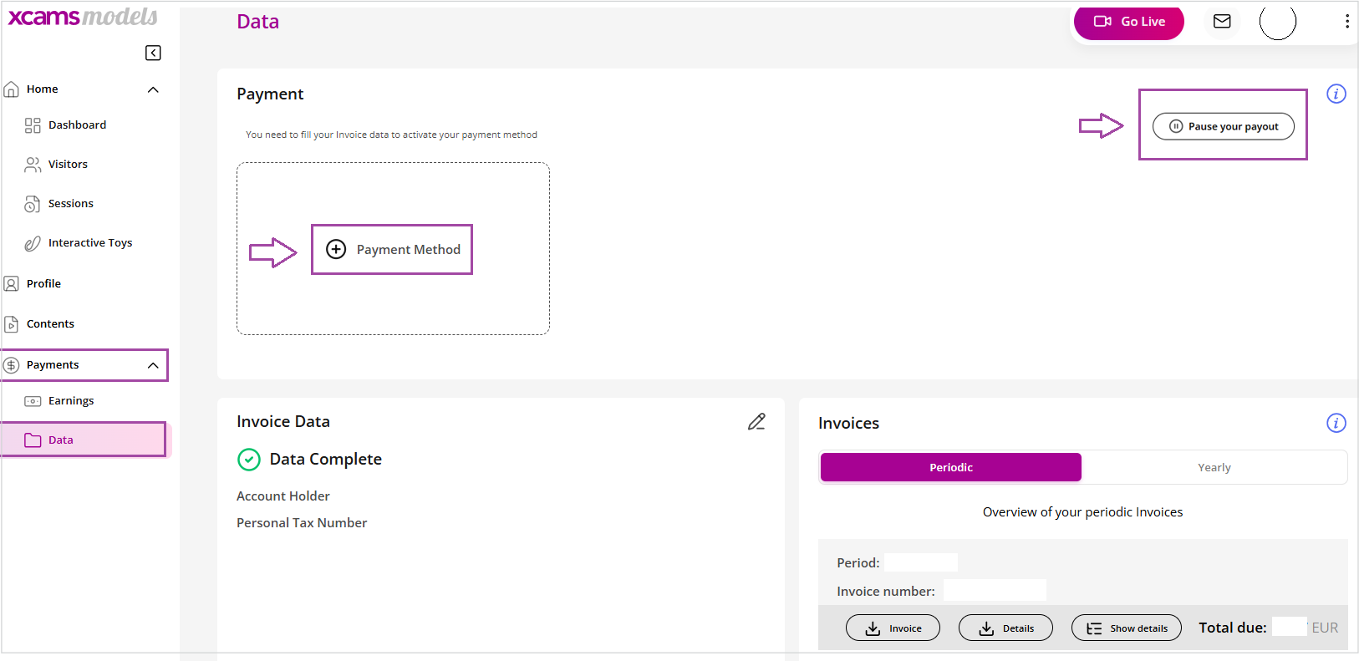Image resolution: width=1359 pixels, height=661 pixels.
Task: Download invoice Details
Action: coord(1005,628)
